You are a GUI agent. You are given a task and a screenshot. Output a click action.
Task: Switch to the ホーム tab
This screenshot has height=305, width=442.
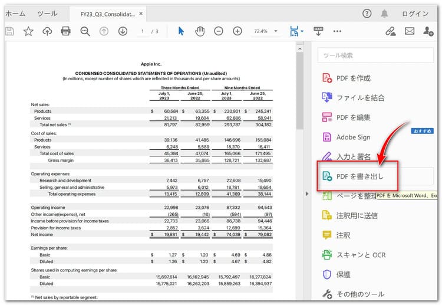[15, 13]
